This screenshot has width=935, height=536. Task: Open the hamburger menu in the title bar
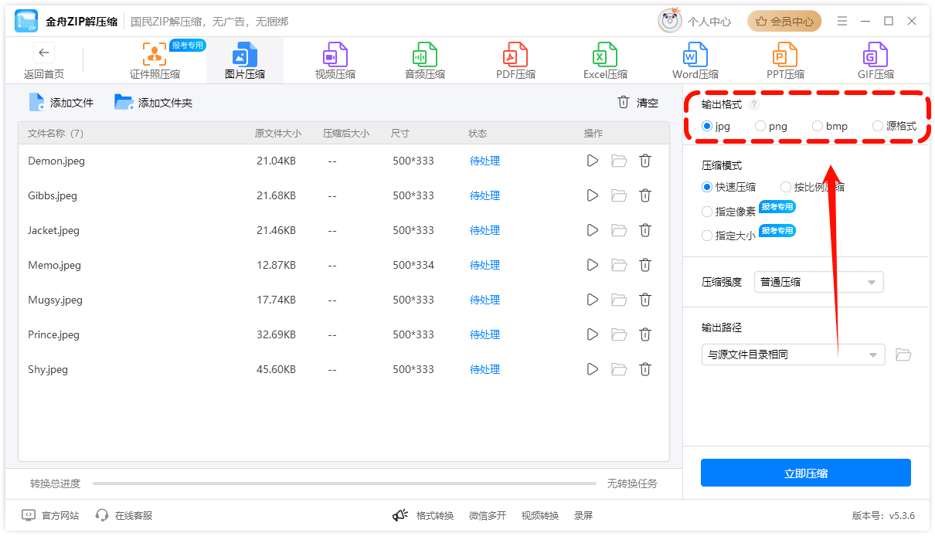click(842, 21)
